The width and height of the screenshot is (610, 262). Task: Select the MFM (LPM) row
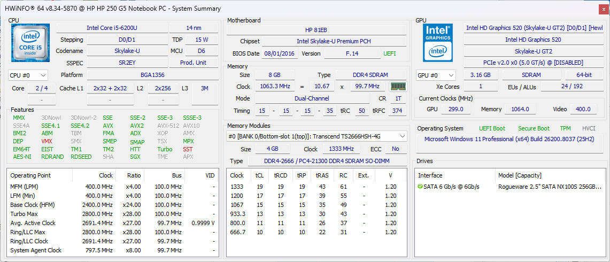pyautogui.click(x=113, y=187)
